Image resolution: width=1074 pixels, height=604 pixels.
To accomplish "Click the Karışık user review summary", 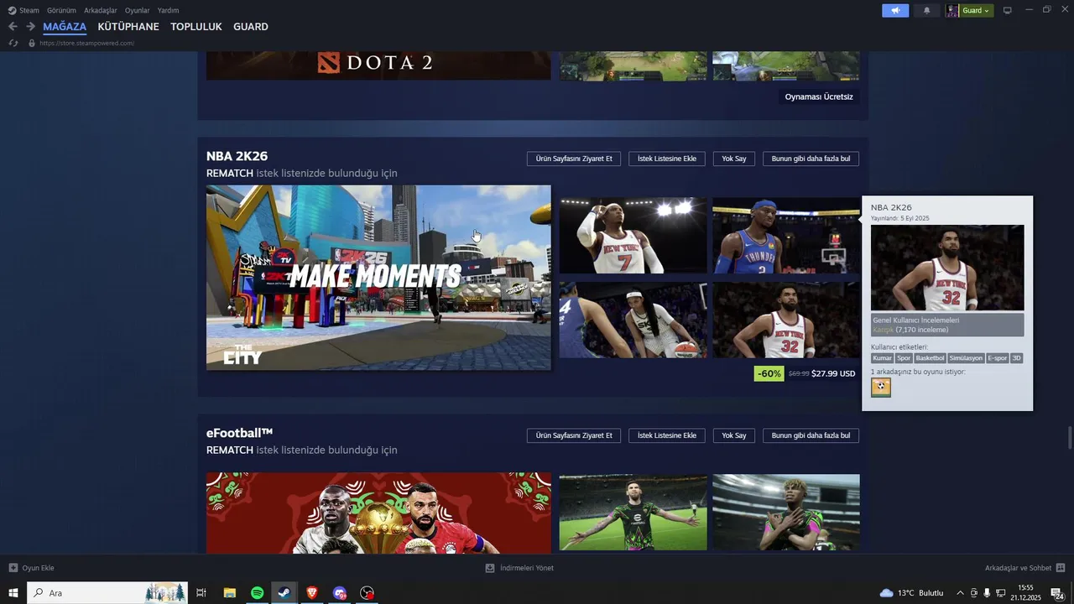I will (947, 325).
